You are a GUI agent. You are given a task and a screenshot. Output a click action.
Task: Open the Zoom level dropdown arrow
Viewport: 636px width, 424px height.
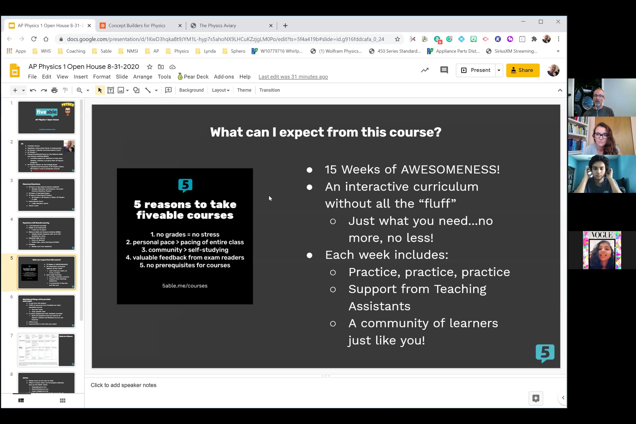88,90
